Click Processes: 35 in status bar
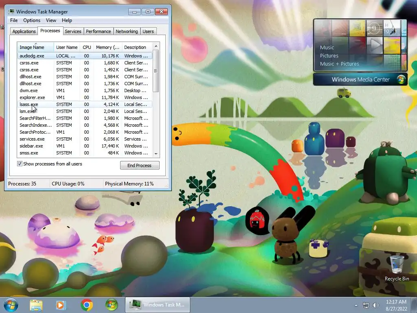 click(22, 184)
